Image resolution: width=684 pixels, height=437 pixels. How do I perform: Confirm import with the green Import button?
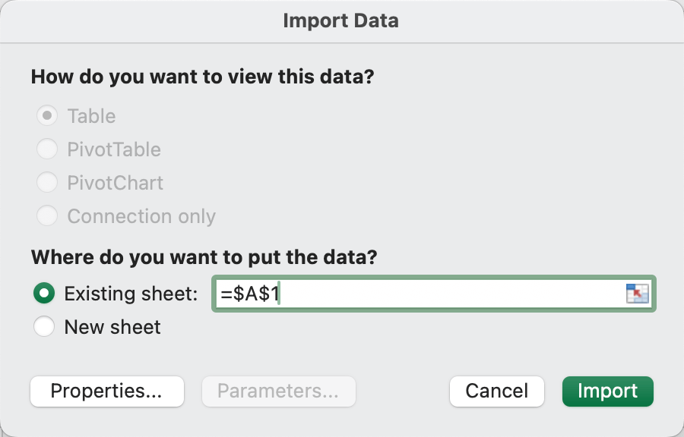[607, 391]
